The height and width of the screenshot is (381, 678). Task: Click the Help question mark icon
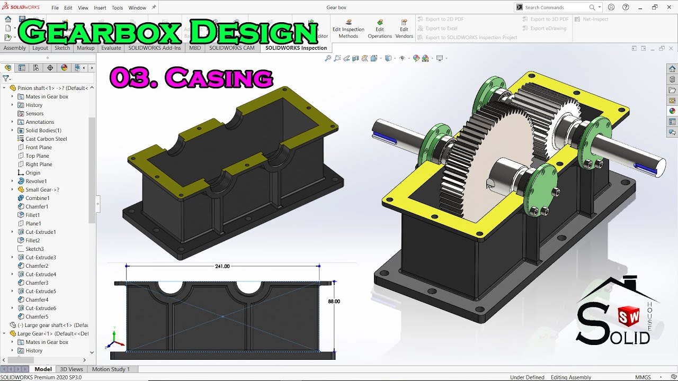click(x=626, y=7)
